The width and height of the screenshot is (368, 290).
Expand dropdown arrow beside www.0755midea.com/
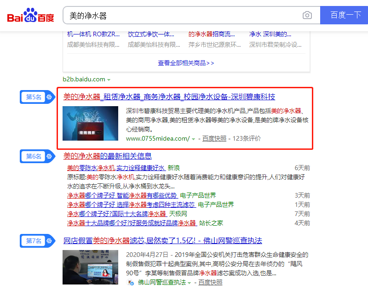click(x=193, y=139)
